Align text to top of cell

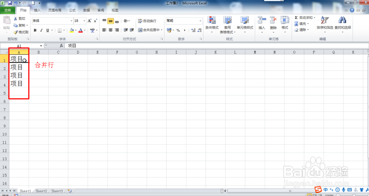tap(104, 21)
